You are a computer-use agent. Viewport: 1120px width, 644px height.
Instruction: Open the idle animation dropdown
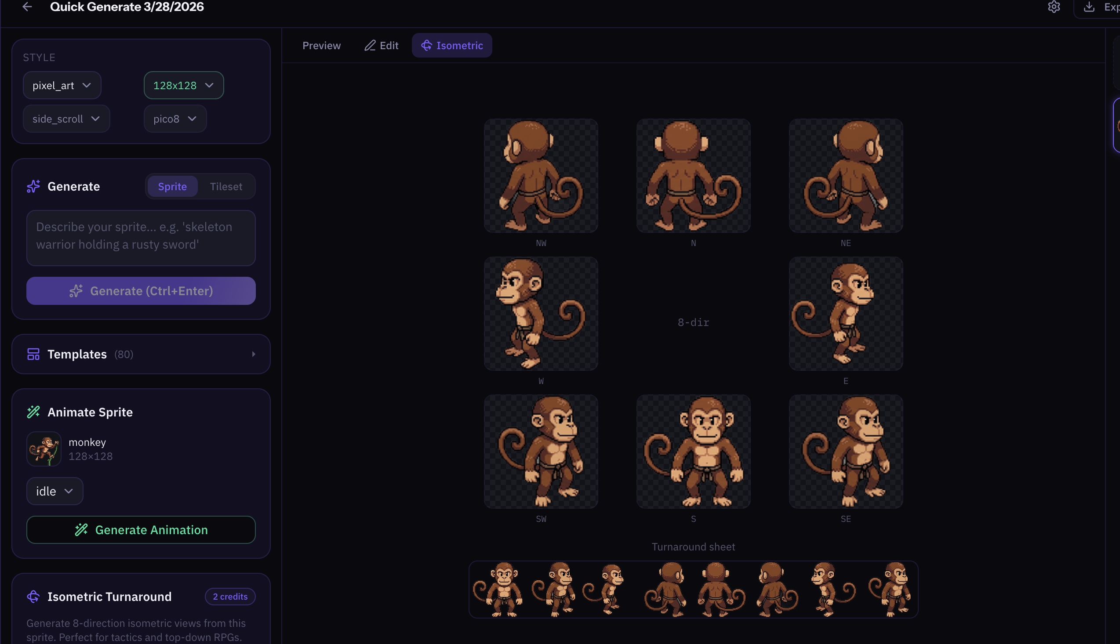point(55,491)
